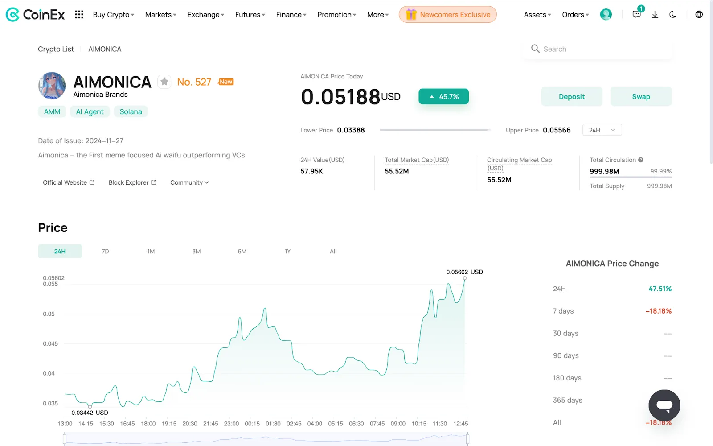Select the 7D chart tab

point(105,251)
